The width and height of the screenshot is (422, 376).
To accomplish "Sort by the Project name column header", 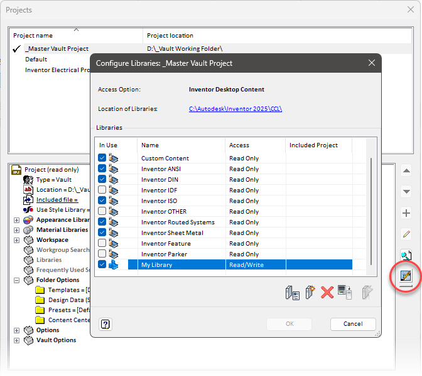I will (x=76, y=36).
